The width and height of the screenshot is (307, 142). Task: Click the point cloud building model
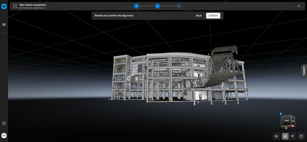178,76
